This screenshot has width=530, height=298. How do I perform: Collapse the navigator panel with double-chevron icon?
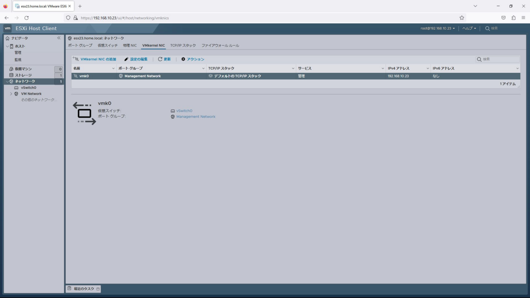pos(59,38)
